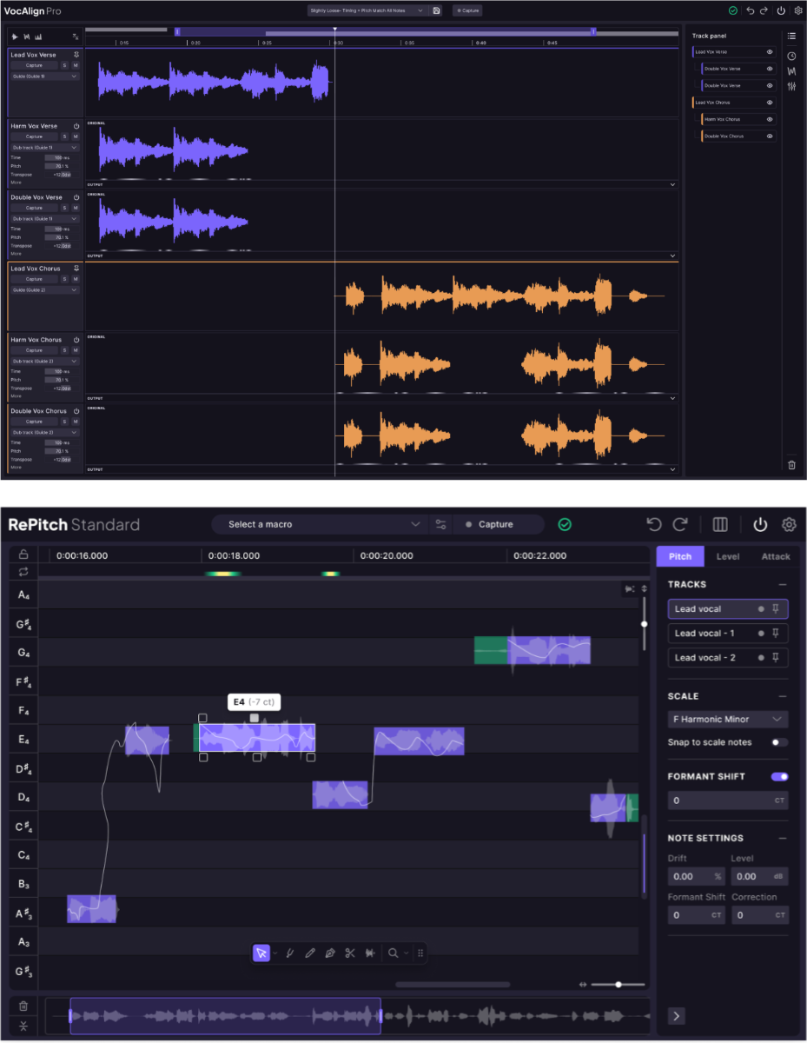
Task: Click trash icon in VocAlign sidebar
Action: click(791, 465)
